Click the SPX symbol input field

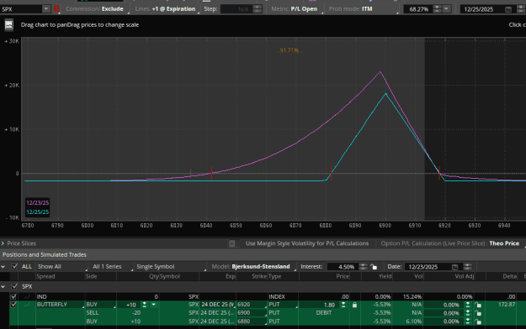click(21, 9)
